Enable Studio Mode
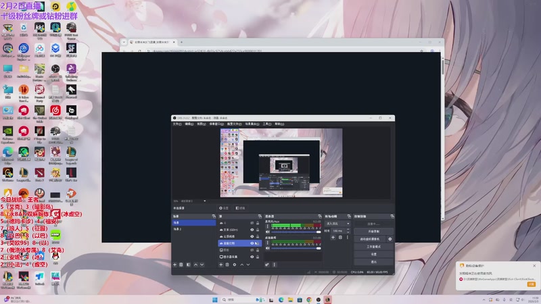This screenshot has height=304, width=541. click(x=374, y=247)
